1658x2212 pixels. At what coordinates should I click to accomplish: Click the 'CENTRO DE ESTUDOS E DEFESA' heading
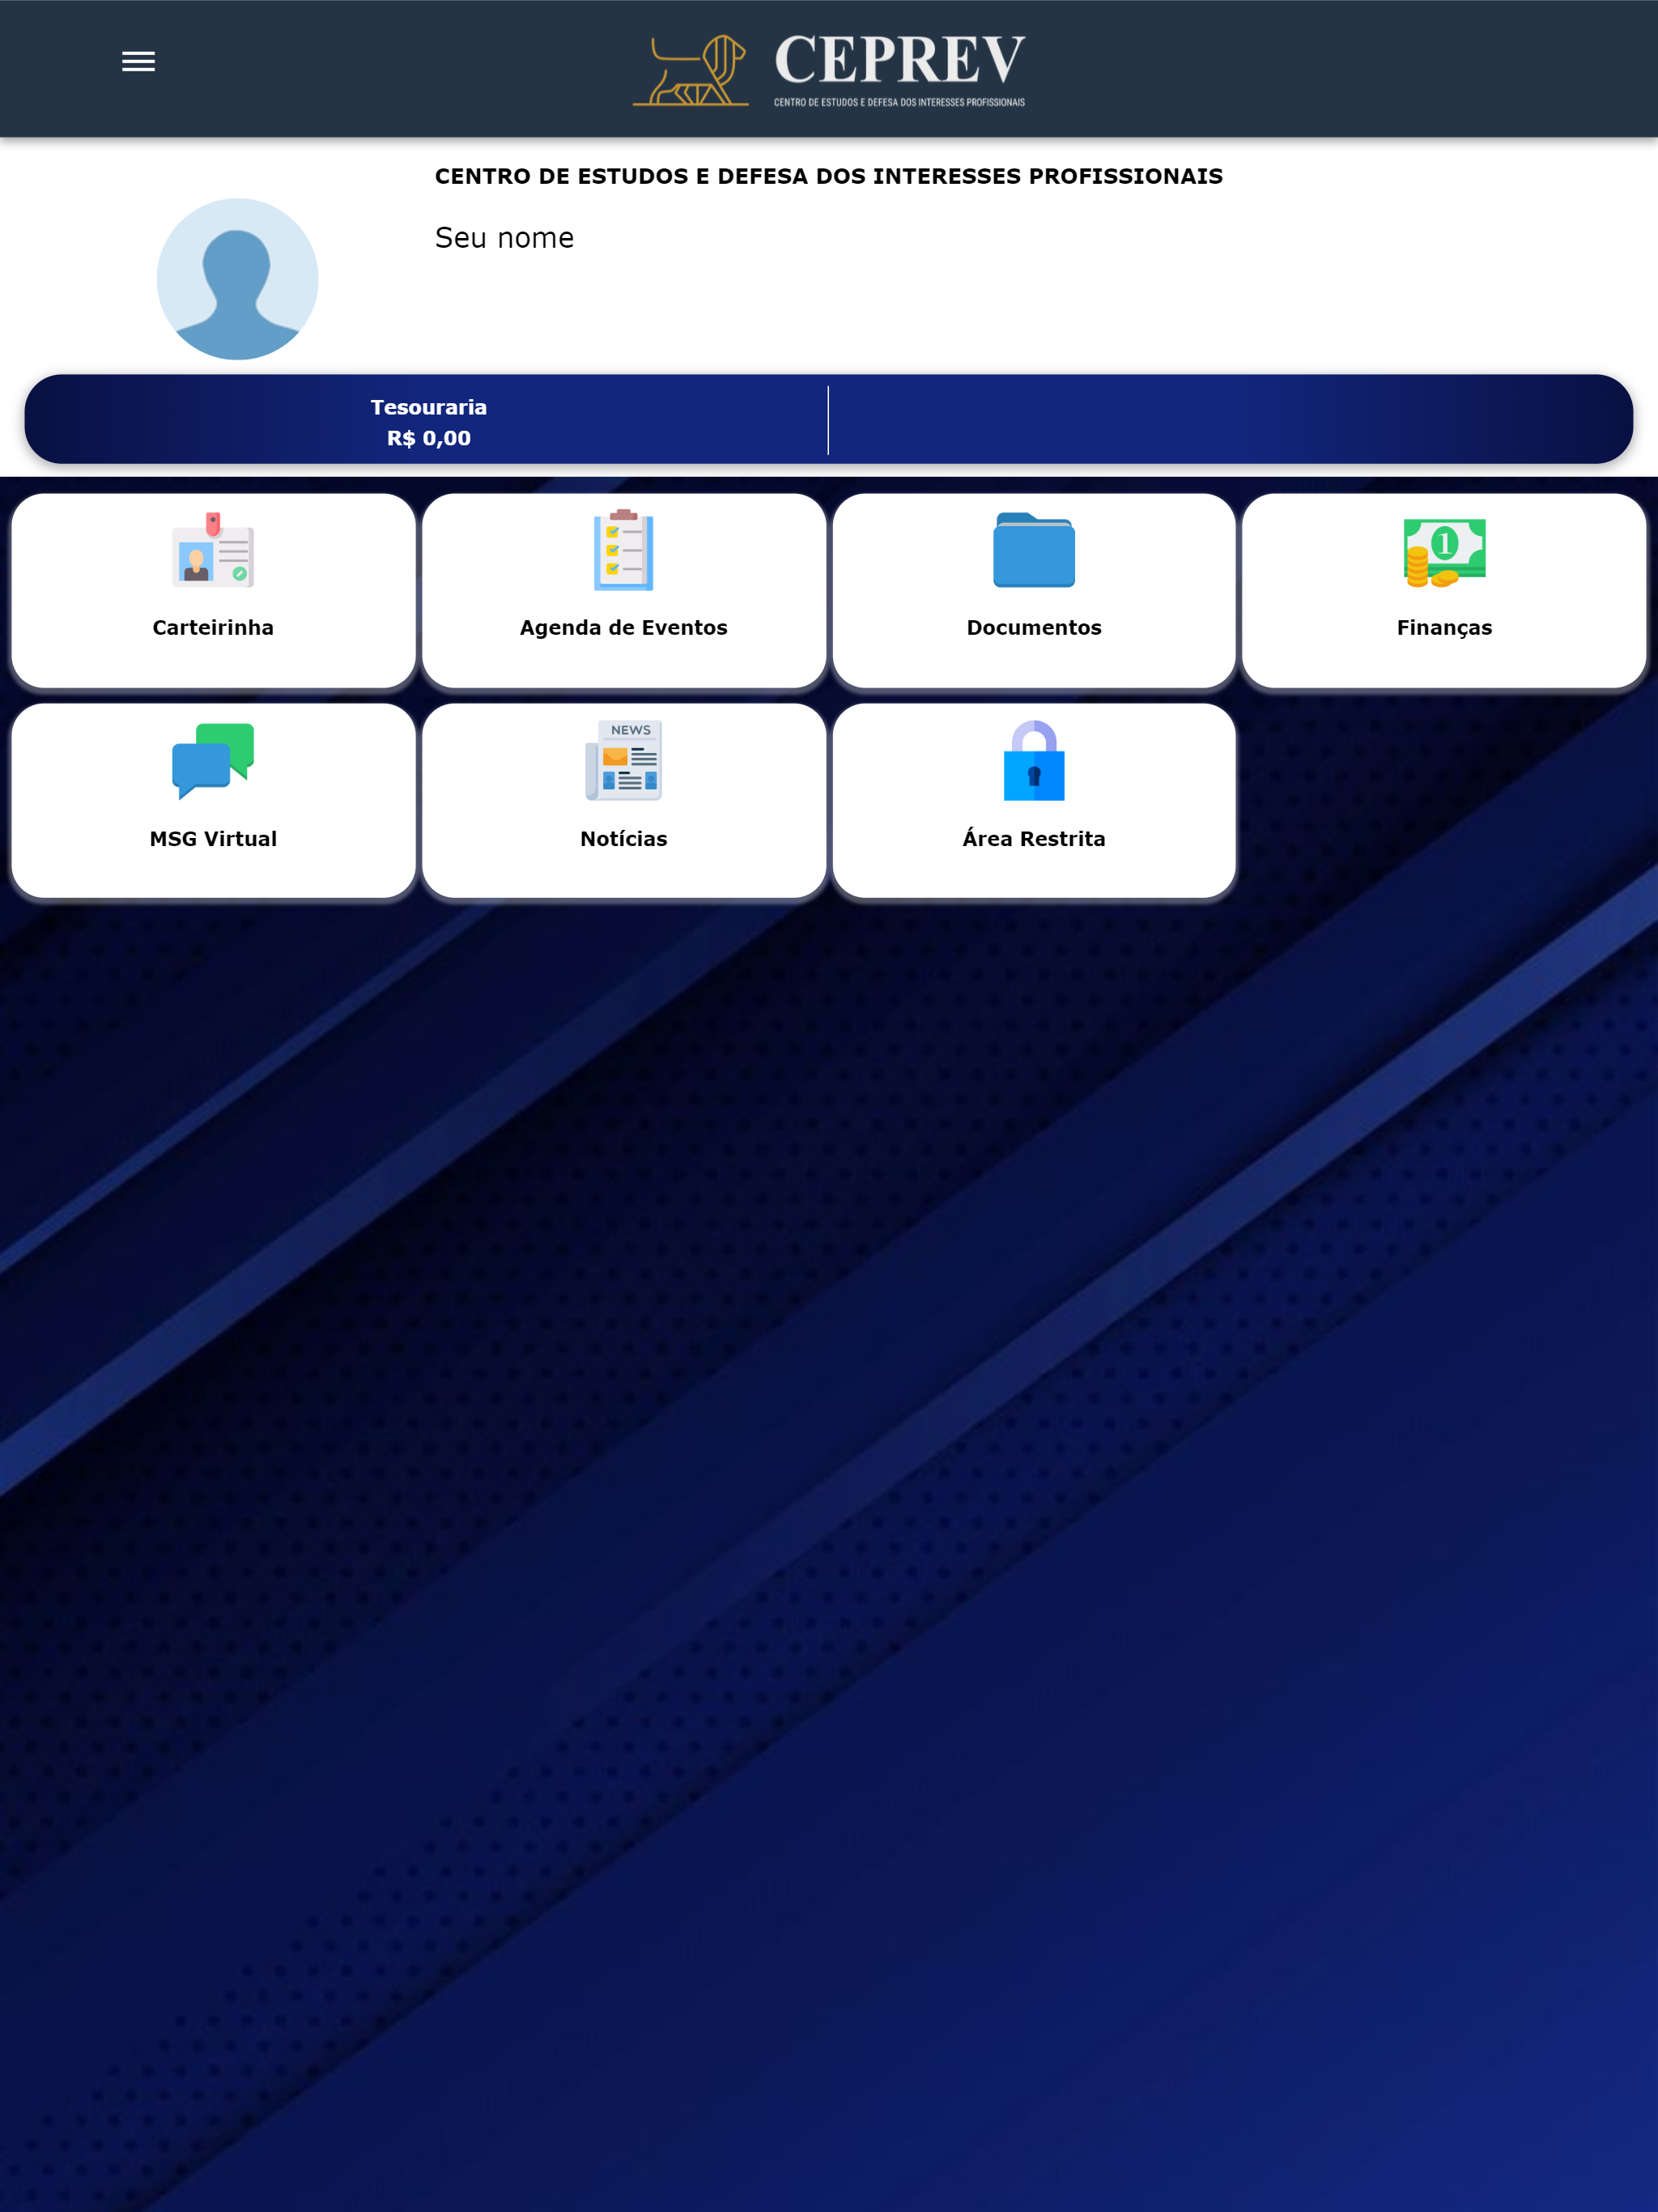point(829,176)
